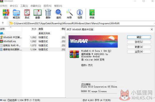Click the WinRAR title bar app icon

[2, 1]
